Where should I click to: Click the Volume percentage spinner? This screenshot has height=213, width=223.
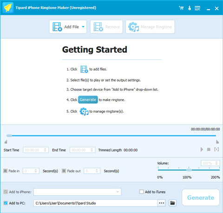click(216, 163)
